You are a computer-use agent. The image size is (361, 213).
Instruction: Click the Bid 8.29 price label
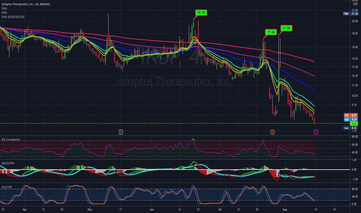351,120
